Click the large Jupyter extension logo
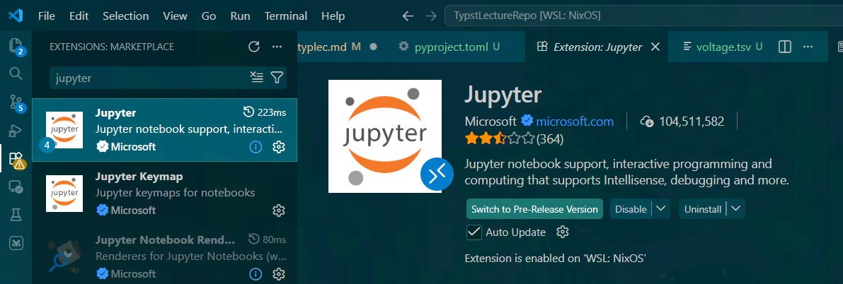The image size is (843, 284). tap(384, 136)
